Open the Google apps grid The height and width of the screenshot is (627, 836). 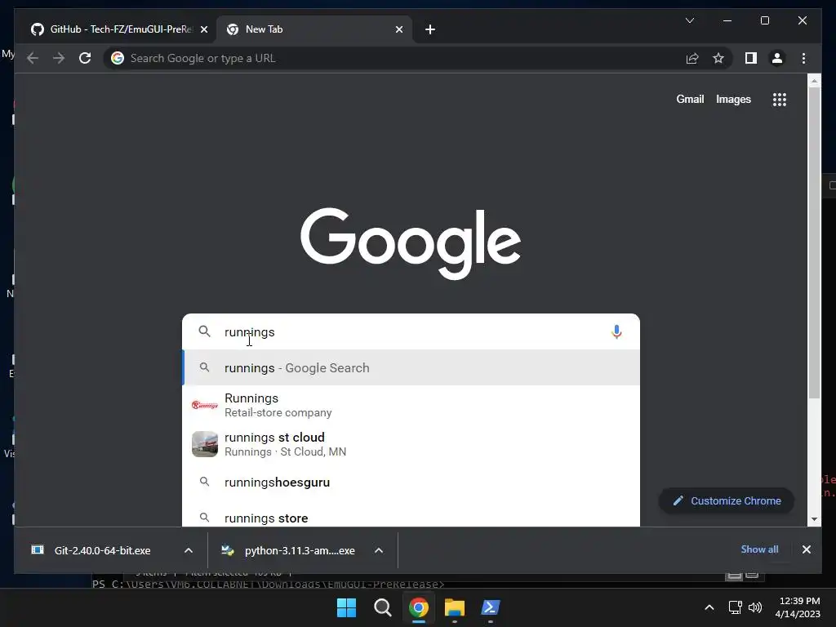[x=780, y=99]
